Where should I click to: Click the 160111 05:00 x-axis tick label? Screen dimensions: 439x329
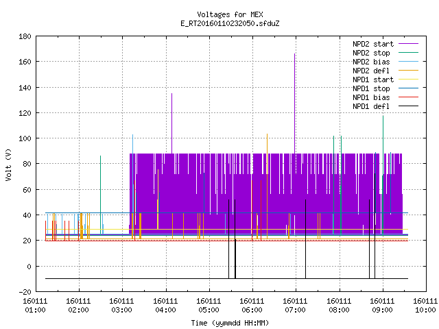click(209, 306)
